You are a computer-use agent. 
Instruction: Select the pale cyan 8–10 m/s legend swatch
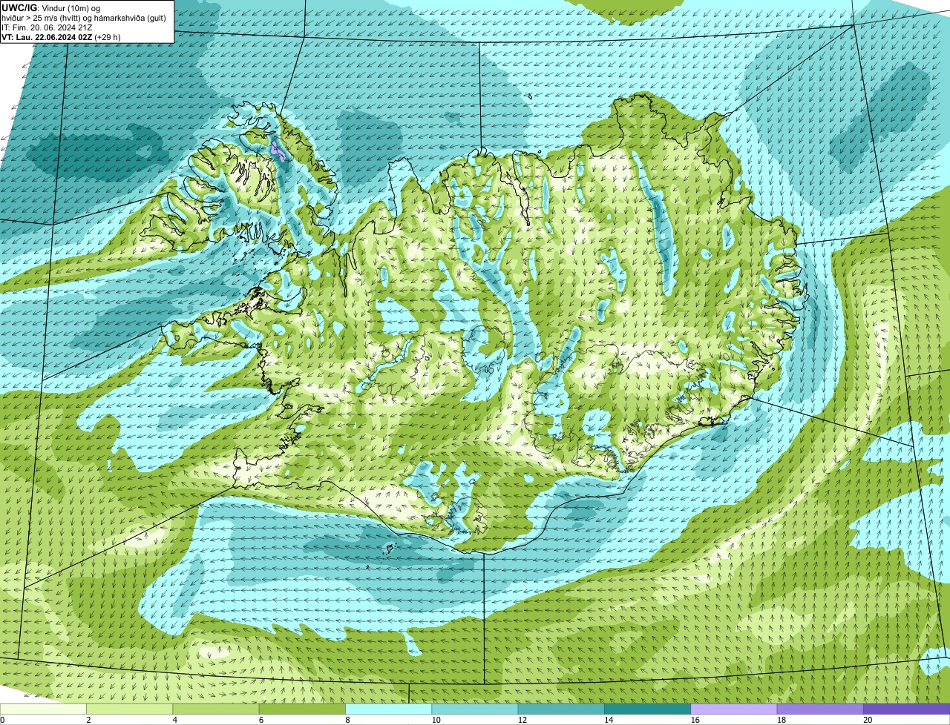[x=389, y=709]
